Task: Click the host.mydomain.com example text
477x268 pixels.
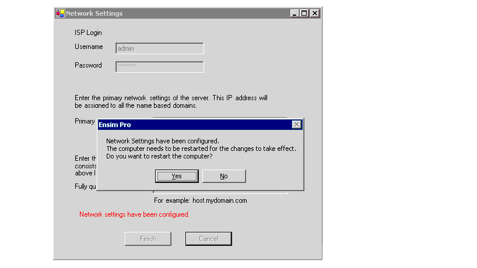Action: pos(201,200)
